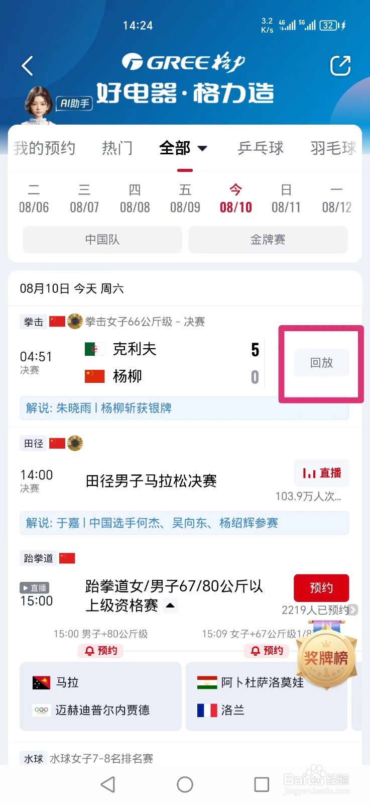Tap the Android back triangle button
This screenshot has width=370, height=804.
(x=108, y=784)
